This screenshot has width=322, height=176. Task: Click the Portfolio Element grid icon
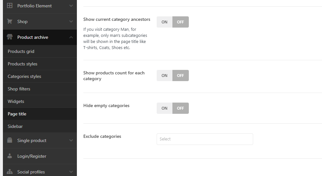(10, 6)
